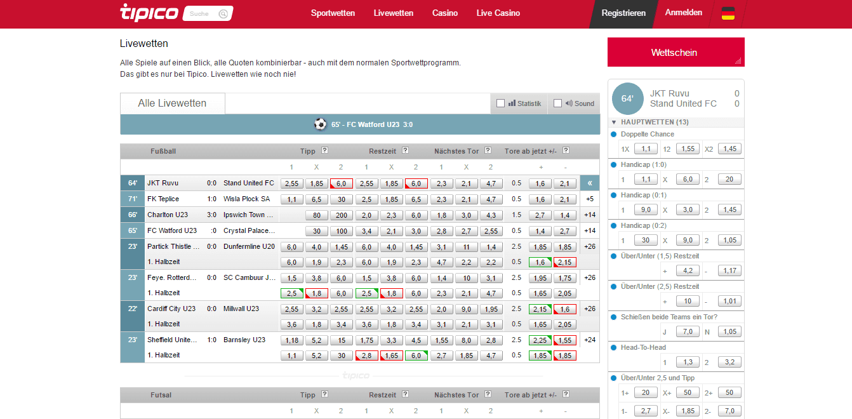The height and width of the screenshot is (419, 852).
Task: Select Sheffield United Tipp 1 odds 1,18
Action: pyautogui.click(x=291, y=340)
